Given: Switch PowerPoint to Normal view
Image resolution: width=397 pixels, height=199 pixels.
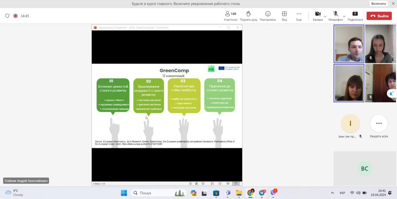Looking at the screenshot, I should click(x=212, y=184).
